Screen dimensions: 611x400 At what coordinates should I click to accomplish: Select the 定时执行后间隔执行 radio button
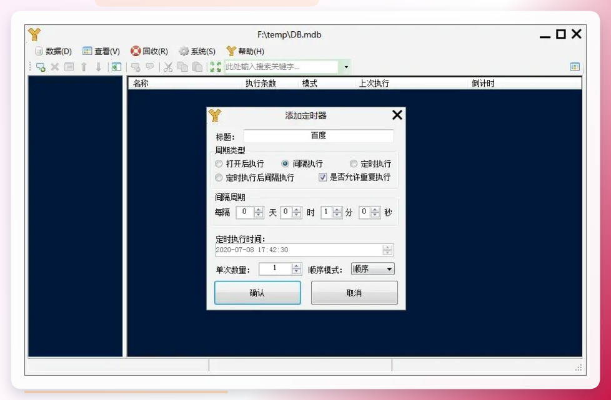tap(219, 178)
